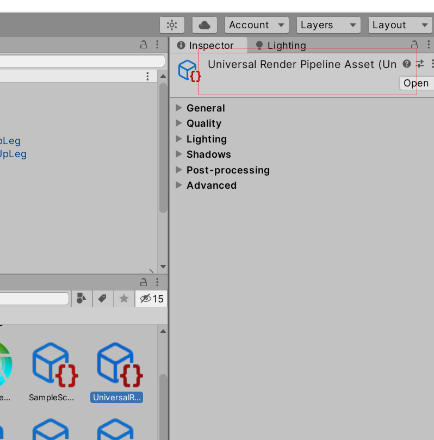This screenshot has width=434, height=440.
Task: Toggle the Inspector panel lock icon
Action: (x=414, y=45)
